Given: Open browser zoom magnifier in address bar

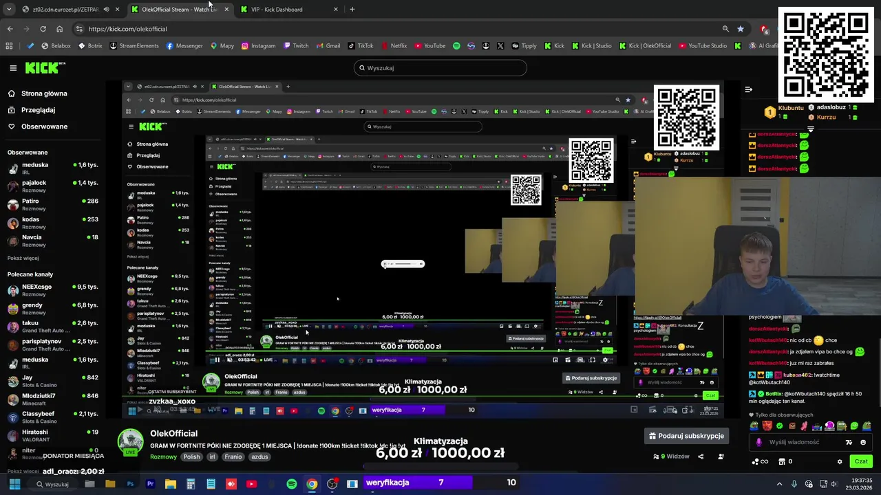Looking at the screenshot, I should pyautogui.click(x=725, y=29).
